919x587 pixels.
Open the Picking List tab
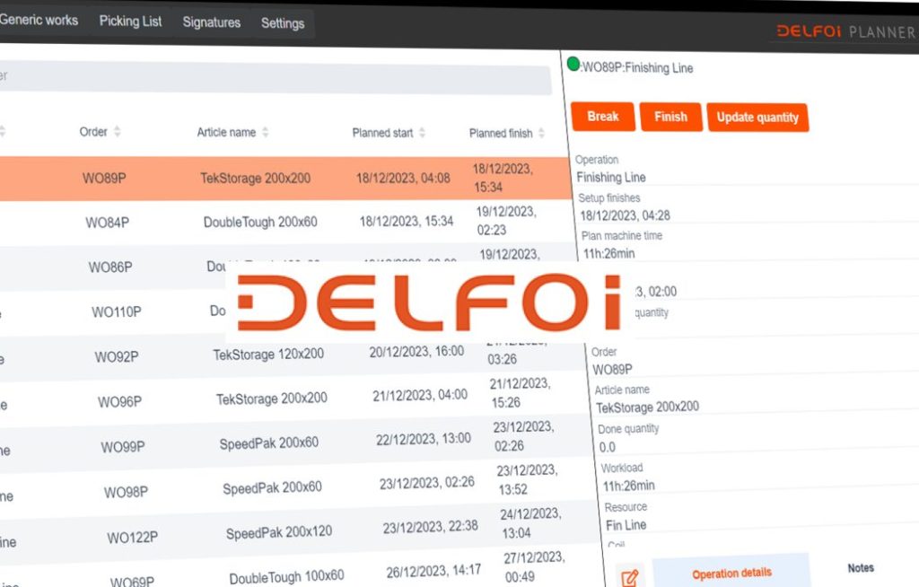point(131,21)
